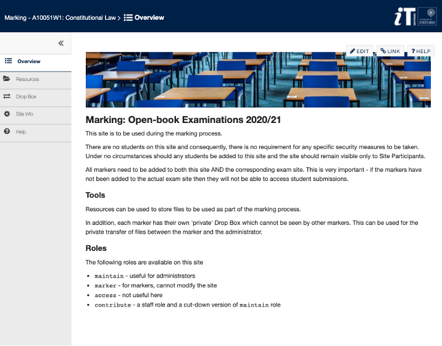Click Overview text in the top breadcrumb
Image resolution: width=442 pixels, height=346 pixels.
coord(149,17)
